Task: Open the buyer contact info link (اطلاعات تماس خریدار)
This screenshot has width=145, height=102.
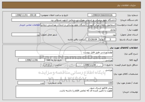Action: pyautogui.click(x=30, y=25)
